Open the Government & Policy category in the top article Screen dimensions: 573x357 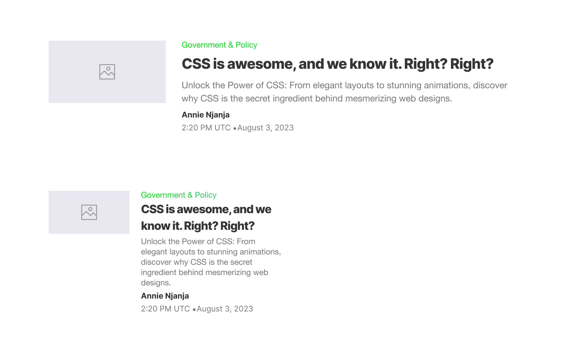[219, 45]
